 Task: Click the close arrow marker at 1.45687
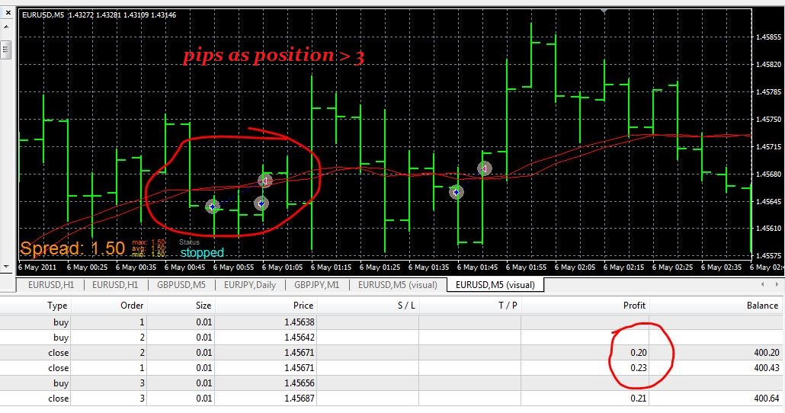point(484,168)
